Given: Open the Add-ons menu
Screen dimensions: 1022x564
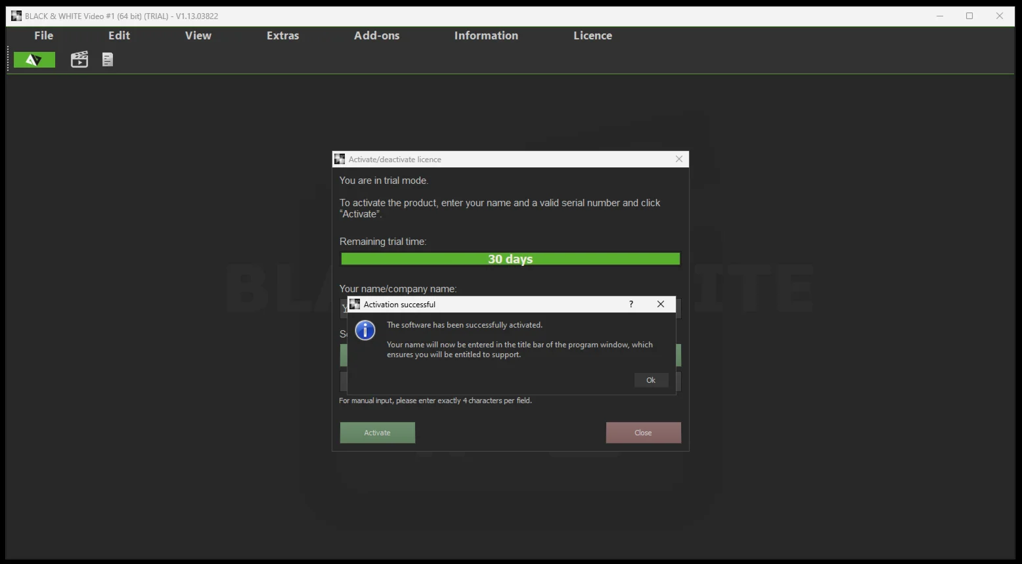Looking at the screenshot, I should coord(377,35).
